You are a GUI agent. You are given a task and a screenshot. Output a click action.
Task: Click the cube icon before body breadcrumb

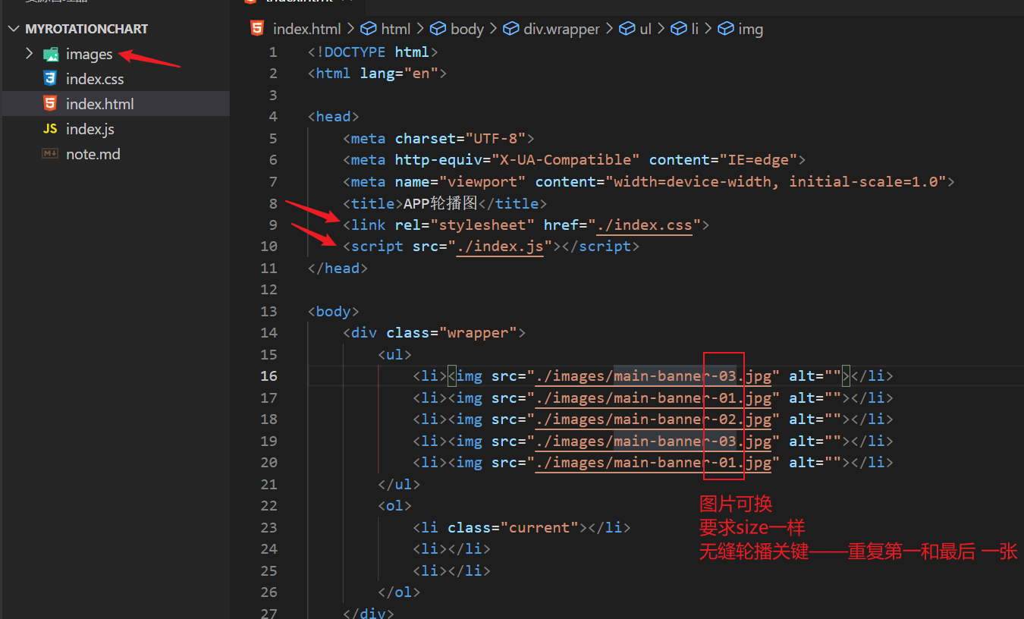(438, 29)
